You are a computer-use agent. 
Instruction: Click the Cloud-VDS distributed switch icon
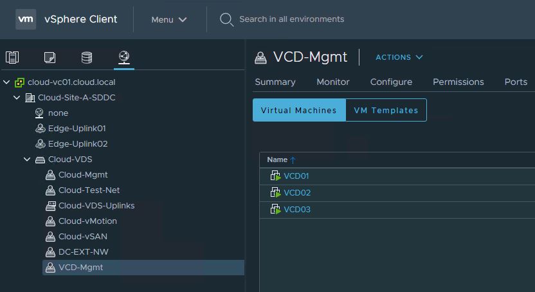click(40, 160)
